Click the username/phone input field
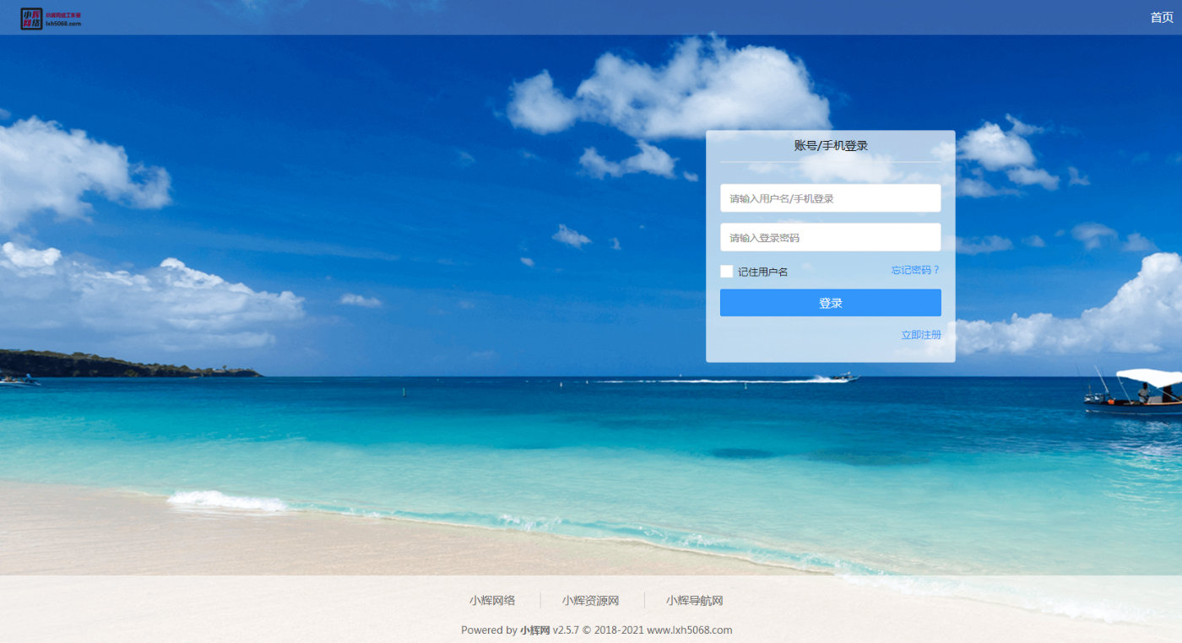This screenshot has height=643, width=1182. pyautogui.click(x=830, y=197)
